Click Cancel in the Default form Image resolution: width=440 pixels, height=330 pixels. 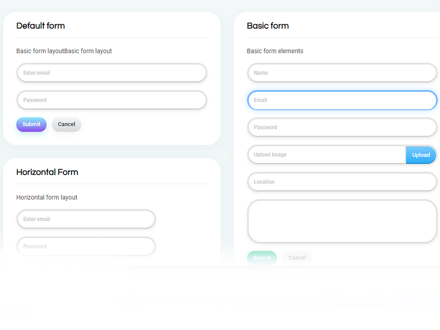point(66,124)
